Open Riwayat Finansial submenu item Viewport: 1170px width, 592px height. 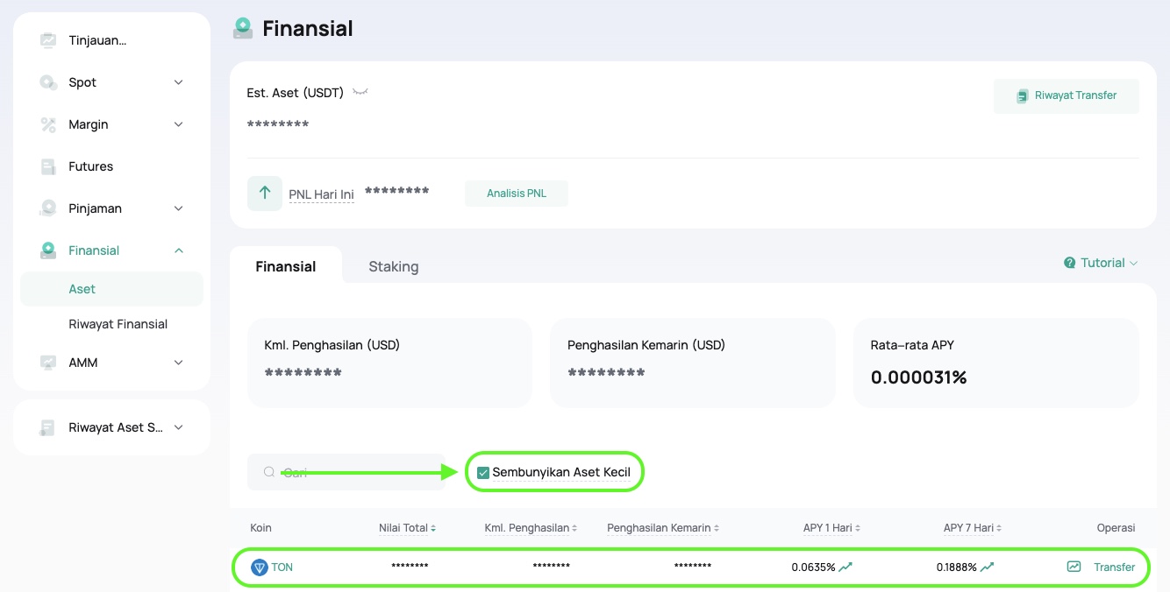pyautogui.click(x=118, y=324)
